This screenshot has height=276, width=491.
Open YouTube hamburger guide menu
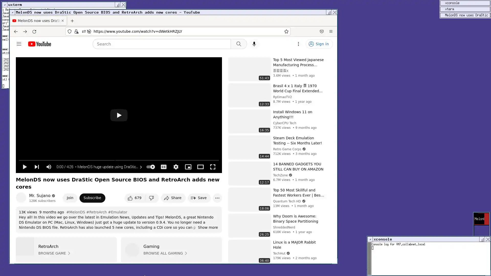[x=19, y=44]
